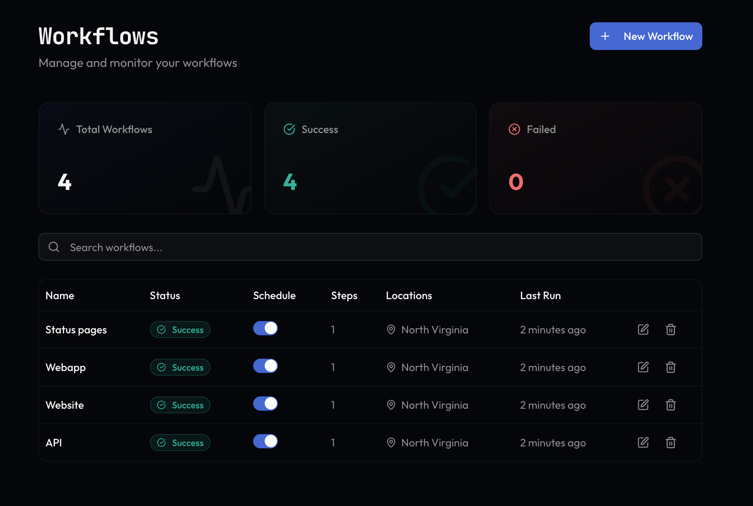This screenshot has width=753, height=506.
Task: Click the check icon in the Success card
Action: click(289, 129)
